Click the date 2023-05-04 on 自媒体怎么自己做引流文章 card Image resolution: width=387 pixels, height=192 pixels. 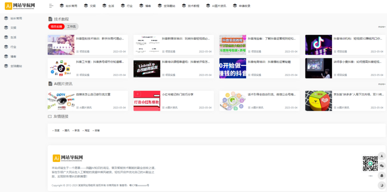point(119,108)
